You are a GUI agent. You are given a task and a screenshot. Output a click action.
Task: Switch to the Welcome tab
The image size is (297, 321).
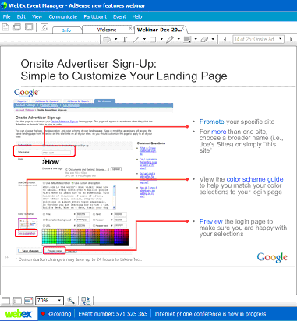(x=107, y=30)
